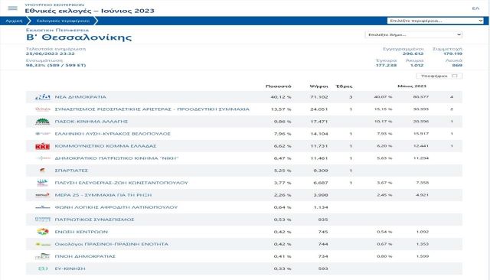Expand the Επιλέξτε δήμο dropdown
Screen dimensions: 490x280
click(x=413, y=34)
